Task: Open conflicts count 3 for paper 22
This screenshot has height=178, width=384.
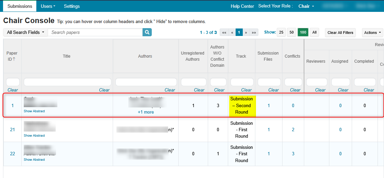Action: [293, 154]
